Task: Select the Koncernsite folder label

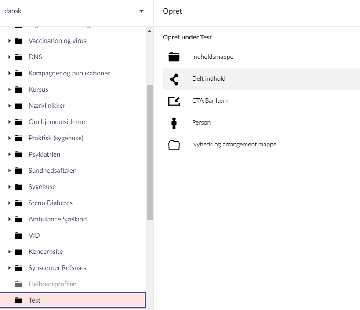Action: tap(46, 252)
